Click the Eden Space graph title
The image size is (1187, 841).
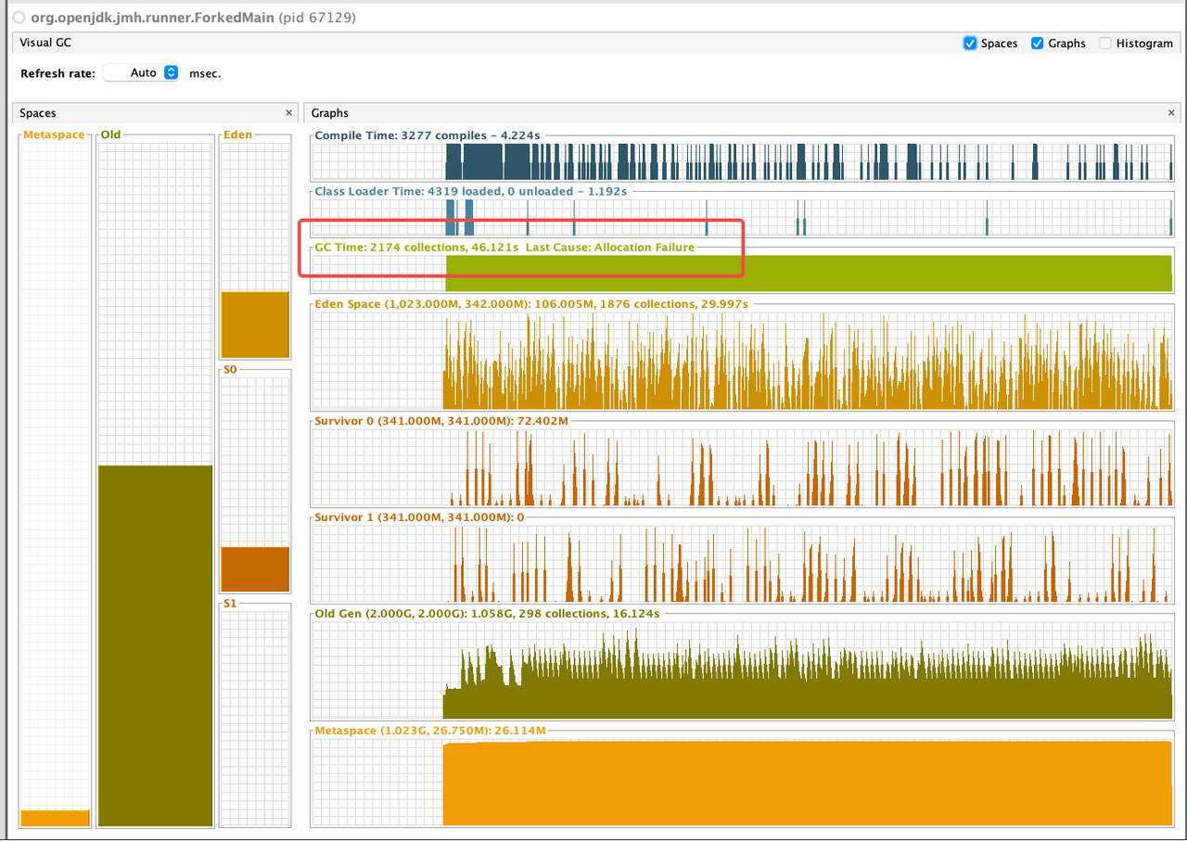click(531, 304)
